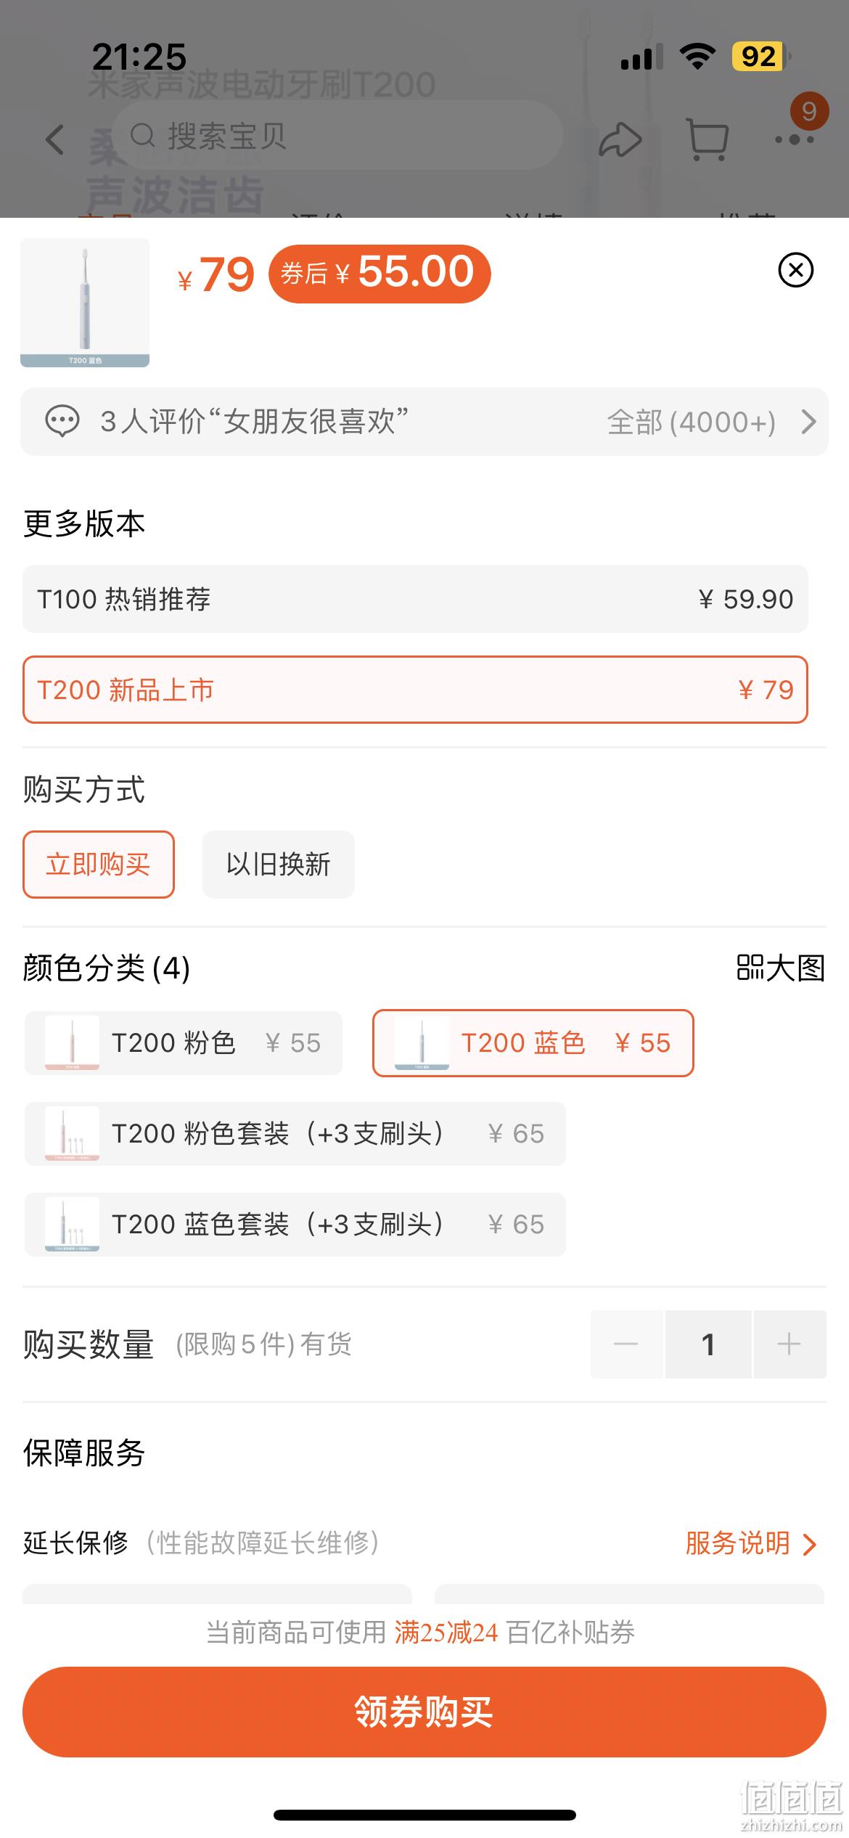
Task: Select T200 粉色 color option
Action: [x=184, y=1043]
